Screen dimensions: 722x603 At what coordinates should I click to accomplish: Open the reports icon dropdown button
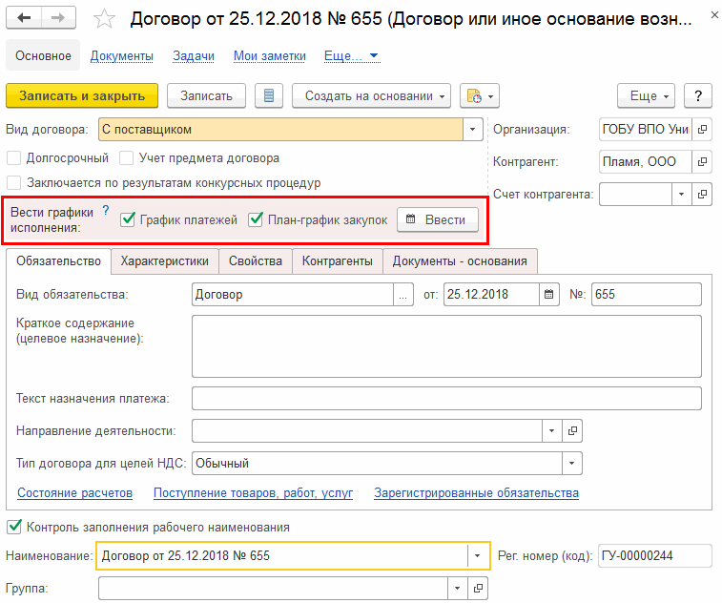point(480,95)
